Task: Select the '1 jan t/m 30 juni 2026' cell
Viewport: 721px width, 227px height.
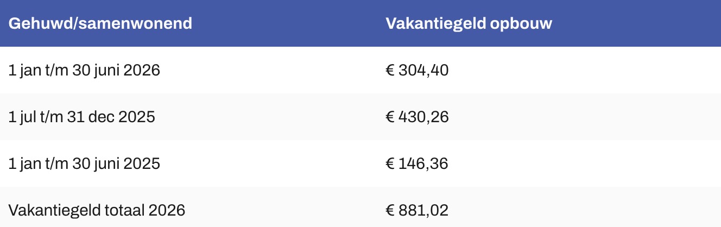Action: point(84,70)
